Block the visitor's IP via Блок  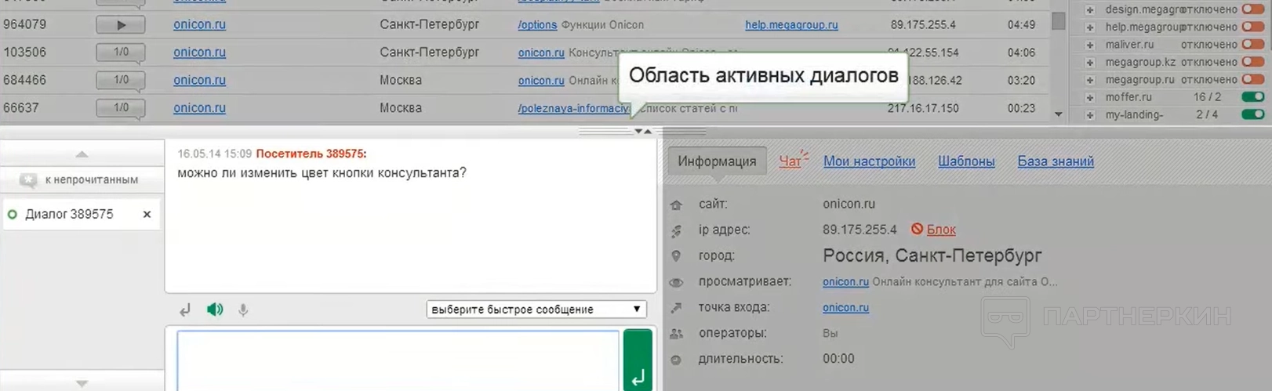tap(940, 230)
